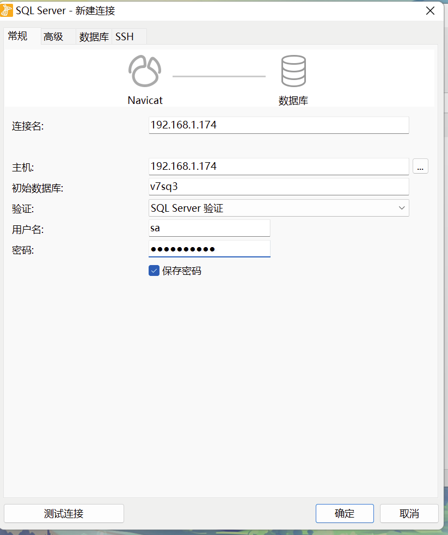Click the 密码: label
Image resolution: width=448 pixels, height=535 pixels.
tap(23, 250)
